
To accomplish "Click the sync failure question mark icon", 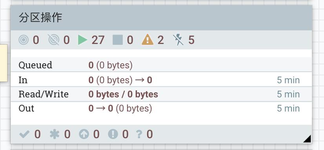I will coord(139,134).
